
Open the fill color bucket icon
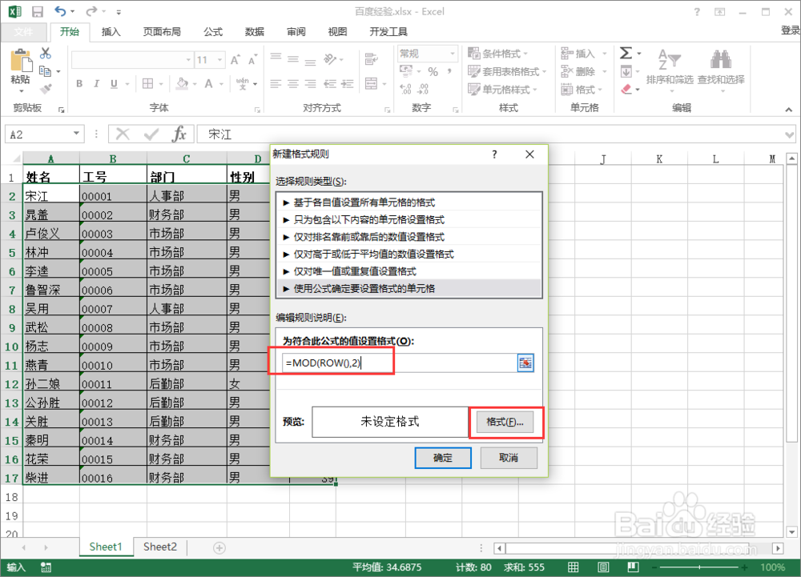pyautogui.click(x=183, y=83)
